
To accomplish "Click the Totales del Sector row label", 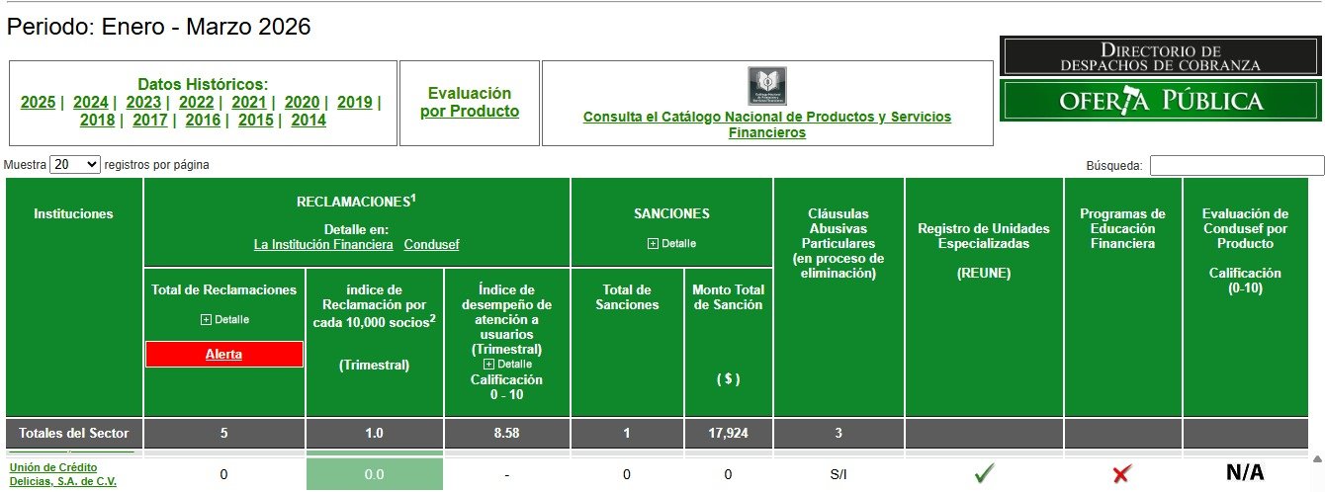I will (74, 433).
